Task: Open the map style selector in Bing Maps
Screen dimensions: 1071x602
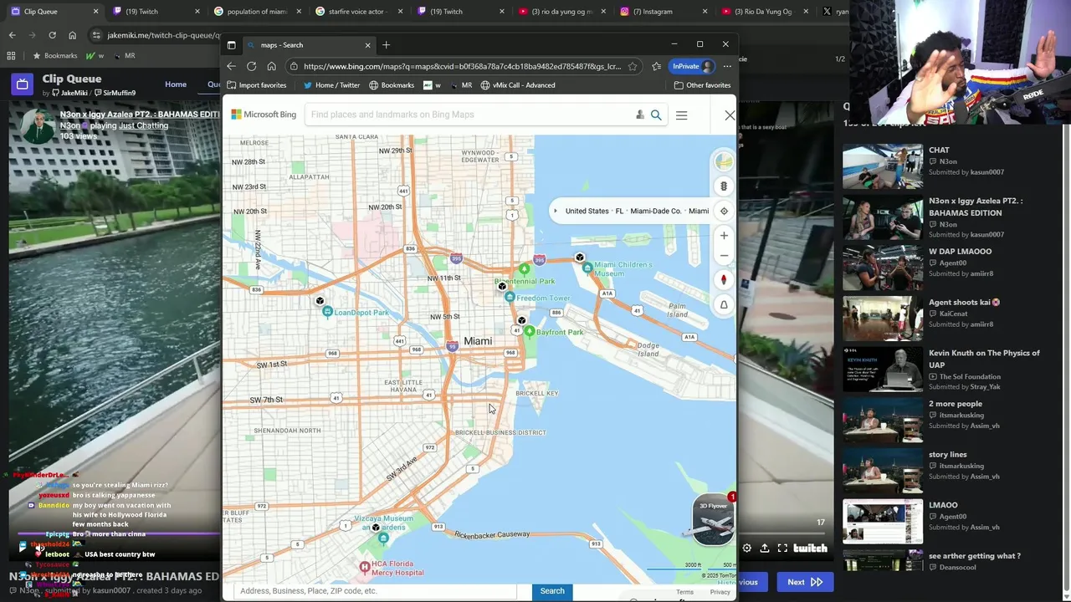Action: (x=724, y=161)
